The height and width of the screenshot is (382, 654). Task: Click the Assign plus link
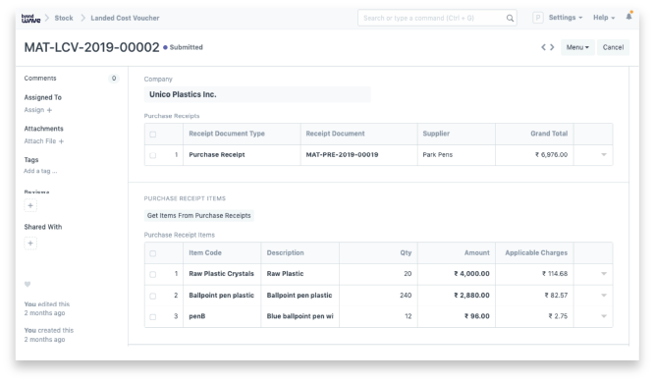pos(38,110)
